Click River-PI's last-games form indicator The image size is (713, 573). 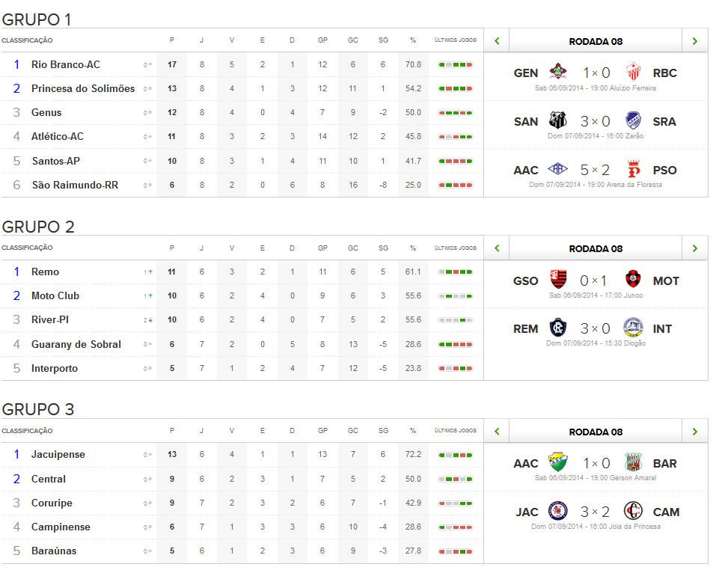(x=455, y=319)
